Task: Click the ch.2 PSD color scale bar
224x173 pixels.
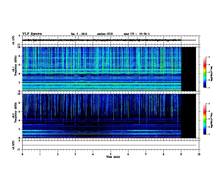Action: (205, 119)
